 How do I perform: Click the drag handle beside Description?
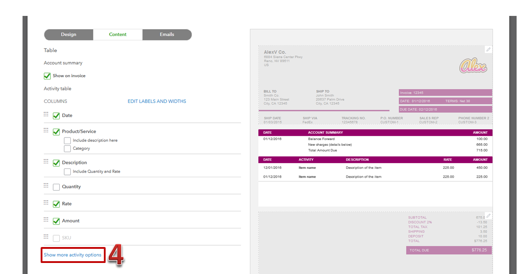pos(46,163)
